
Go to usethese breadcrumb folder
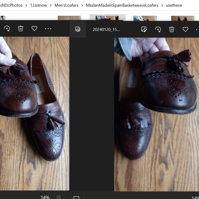174,5
